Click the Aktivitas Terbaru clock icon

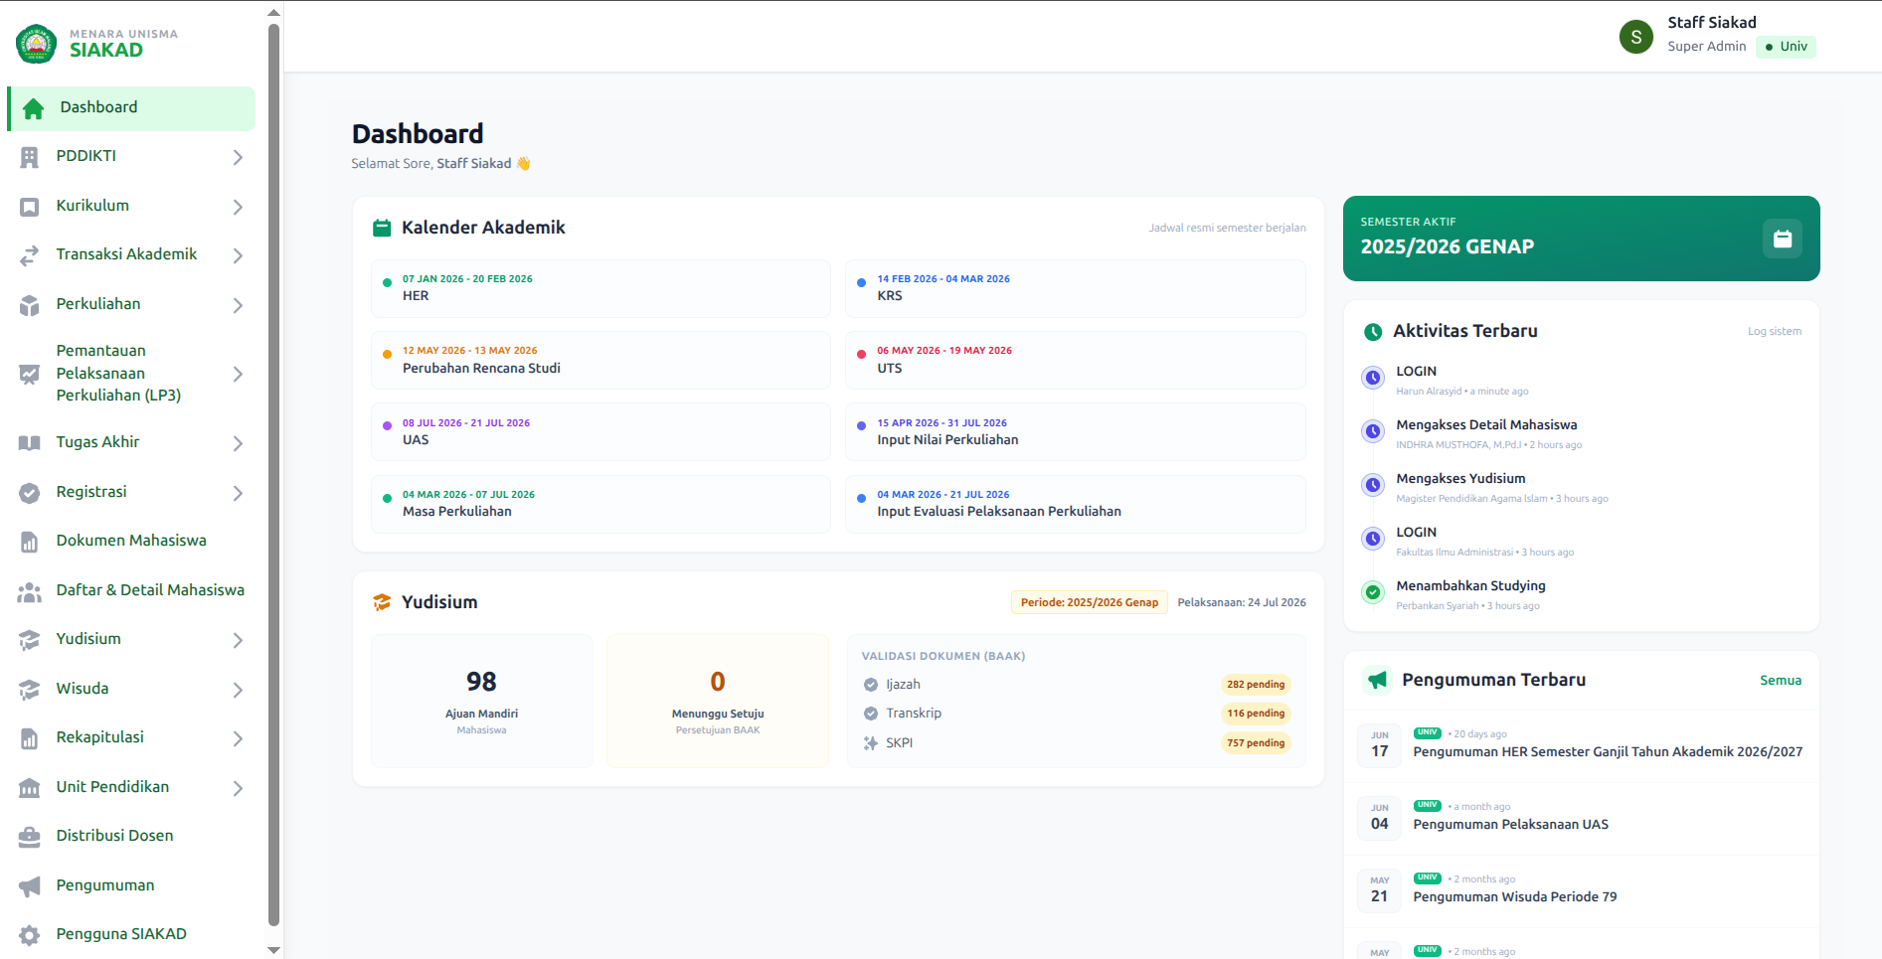1373,332
